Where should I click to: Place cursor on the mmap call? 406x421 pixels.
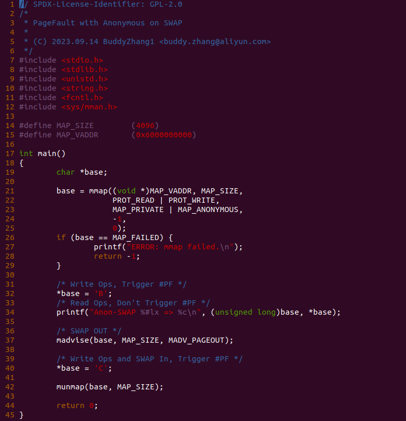coord(99,191)
